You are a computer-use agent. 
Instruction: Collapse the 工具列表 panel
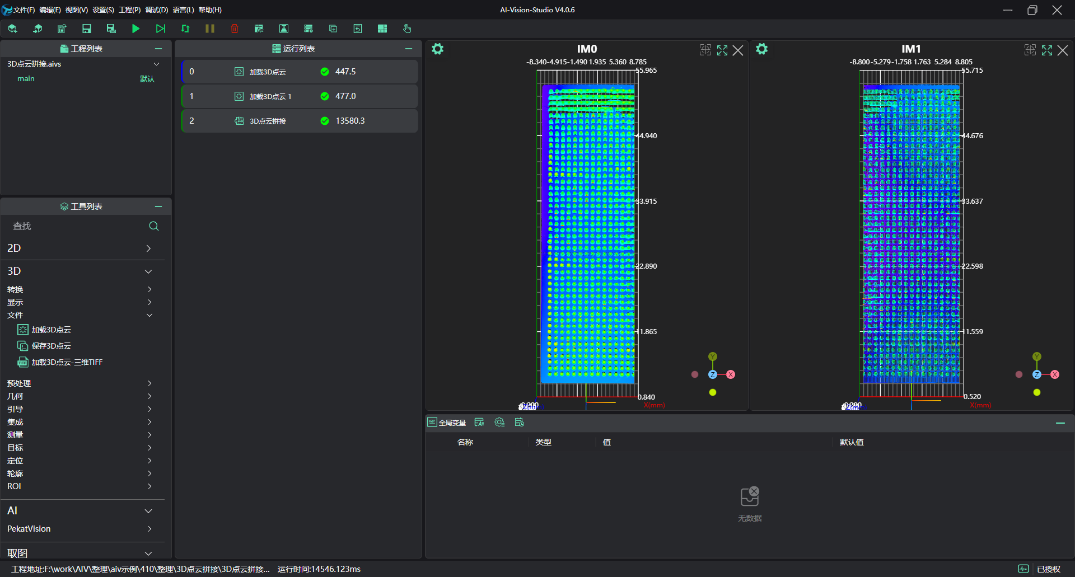(158, 207)
